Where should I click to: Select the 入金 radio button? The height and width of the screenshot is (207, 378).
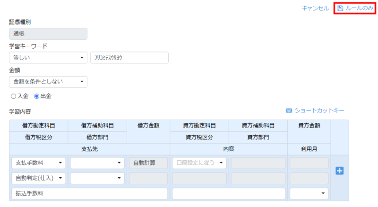[x=13, y=96]
